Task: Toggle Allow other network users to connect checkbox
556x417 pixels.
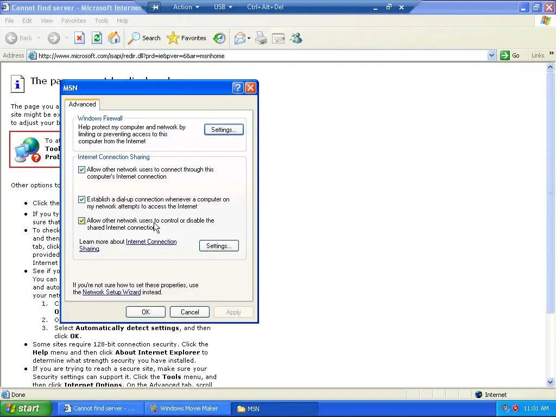Action: pos(81,169)
